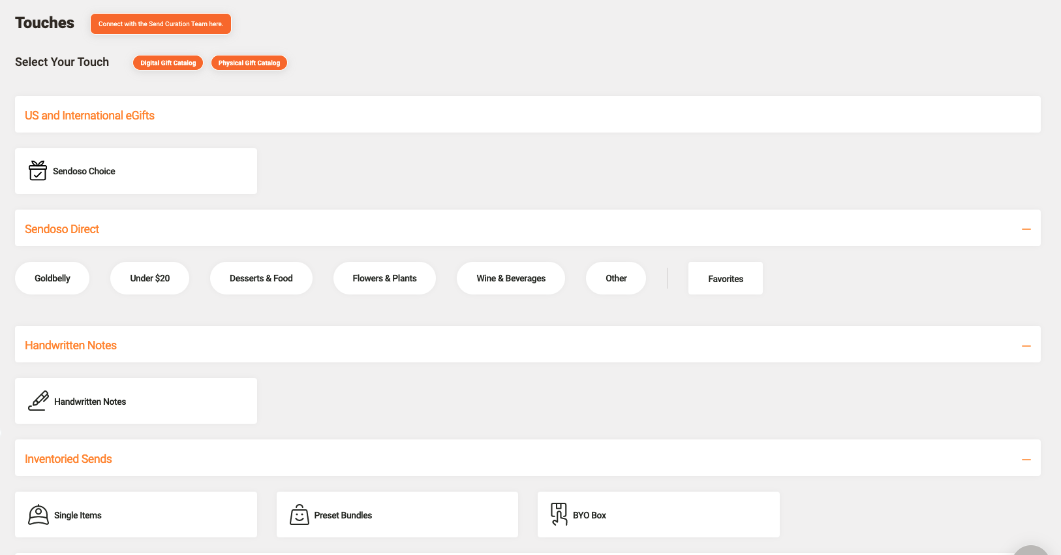Select the Goldbelly category

[x=52, y=278]
